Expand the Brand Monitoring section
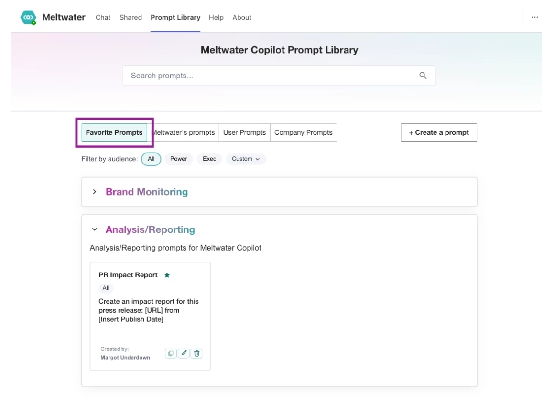The width and height of the screenshot is (544, 415). coord(94,192)
